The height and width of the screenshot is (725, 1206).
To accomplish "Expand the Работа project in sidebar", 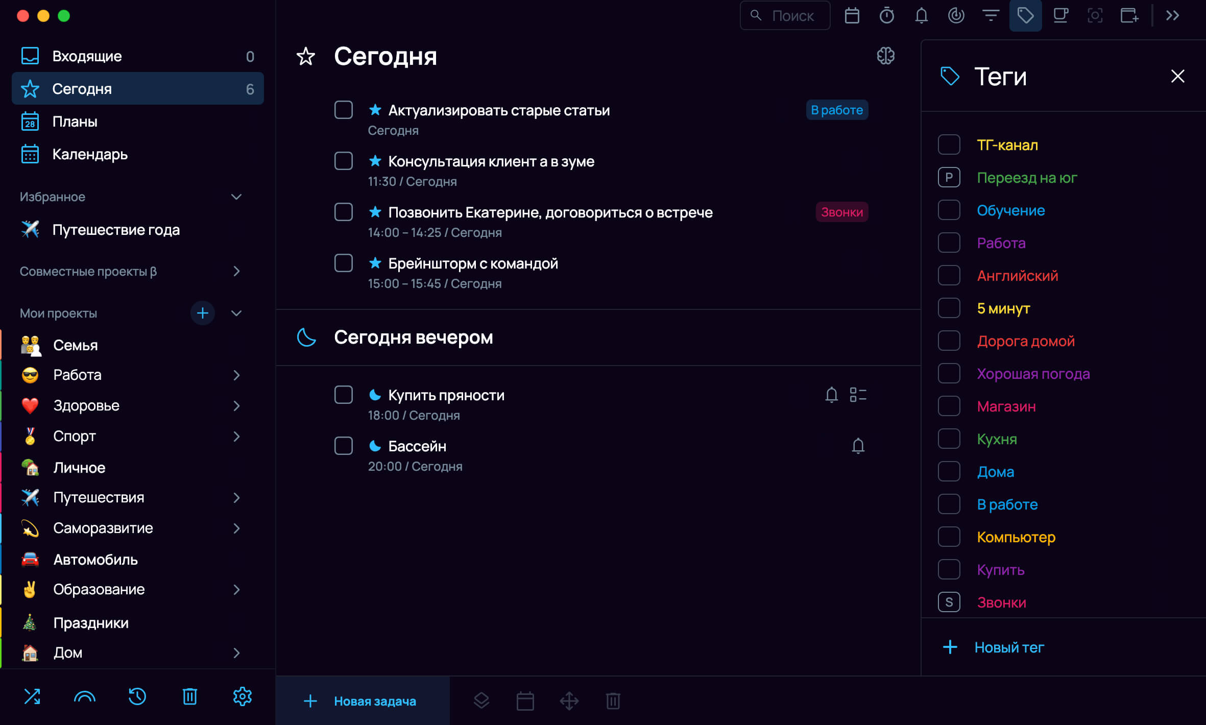I will click(236, 375).
